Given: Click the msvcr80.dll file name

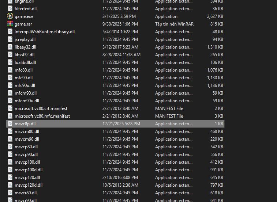Looking at the screenshot, I should tap(26, 193).
